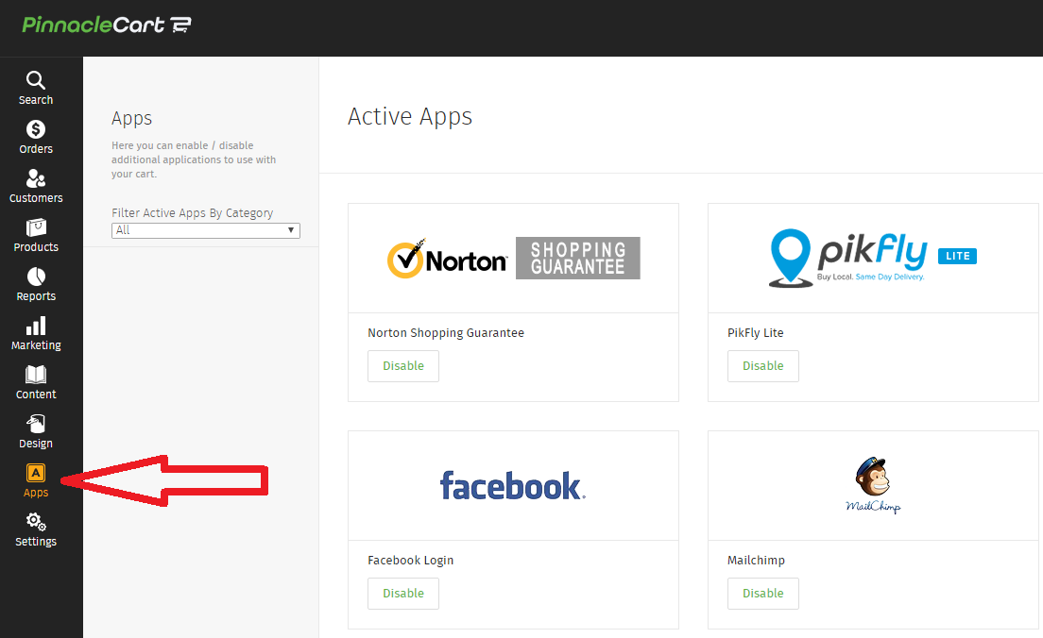This screenshot has height=638, width=1043.
Task: Click the blue LITE badge on pikFly logo
Action: (957, 256)
